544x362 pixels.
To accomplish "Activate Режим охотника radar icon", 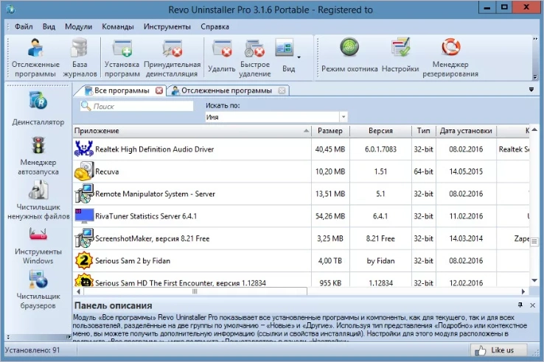I will pyautogui.click(x=349, y=47).
